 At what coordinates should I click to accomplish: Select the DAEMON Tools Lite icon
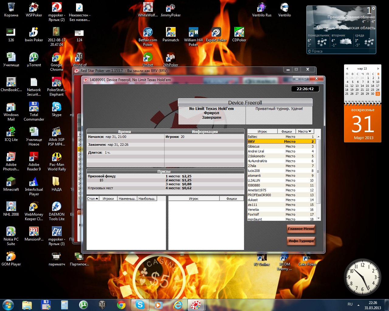pyautogui.click(x=57, y=211)
